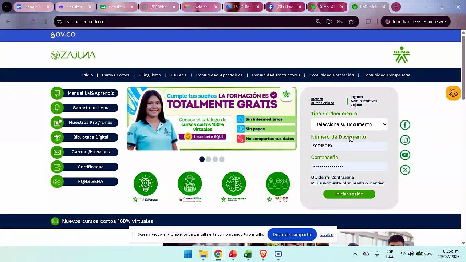Click the browser zoom magnifier icon
The height and width of the screenshot is (262, 466).
[318, 21]
